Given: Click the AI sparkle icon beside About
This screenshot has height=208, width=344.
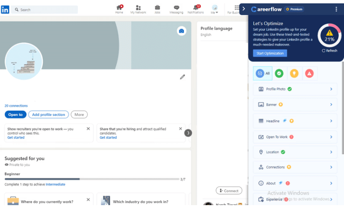Looking at the screenshot, I should (x=280, y=183).
